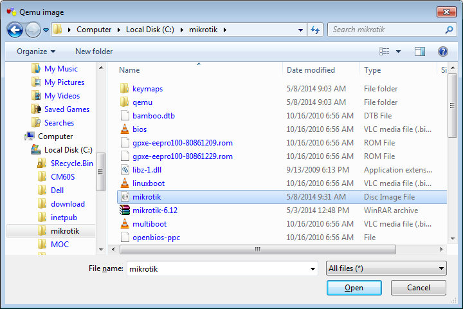Image resolution: width=463 pixels, height=309 pixels.
Task: Select Searches in the navigation pane
Action: point(59,123)
